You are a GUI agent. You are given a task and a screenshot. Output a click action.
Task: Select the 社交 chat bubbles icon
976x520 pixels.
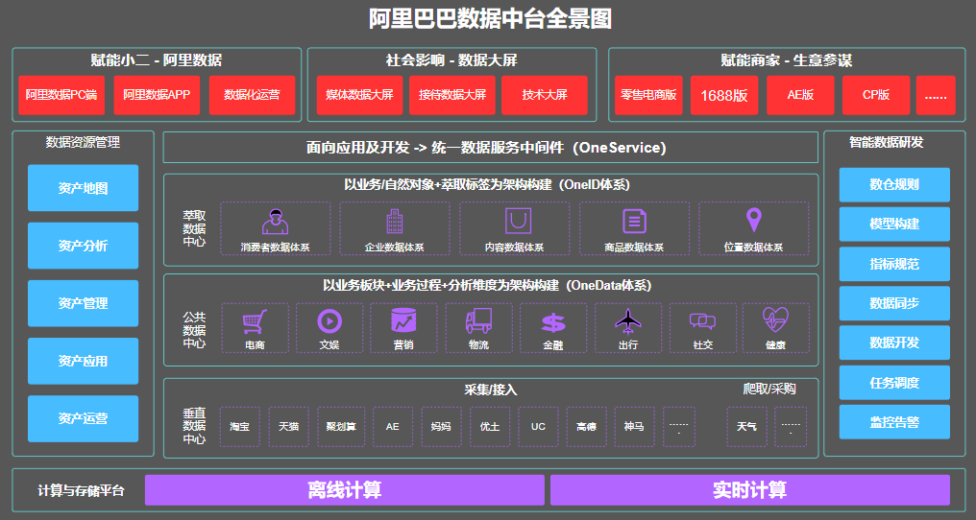click(x=703, y=321)
